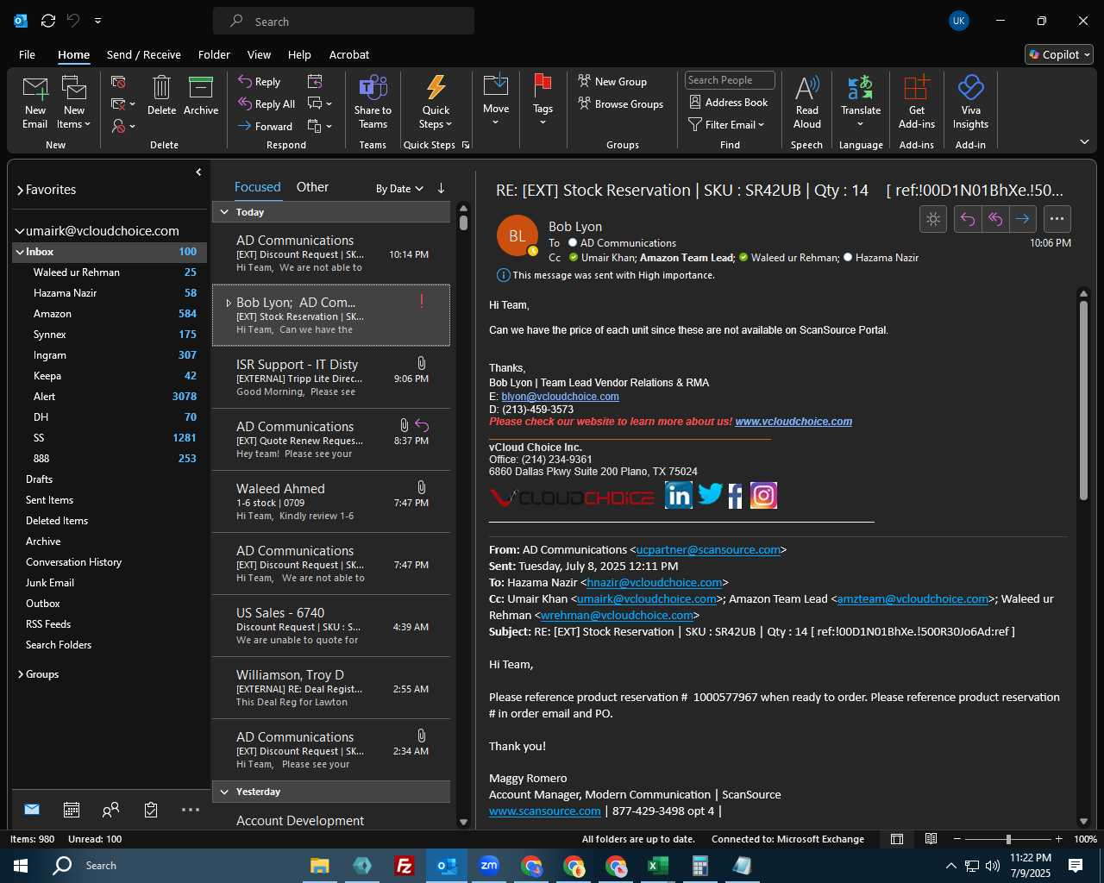The width and height of the screenshot is (1104, 883).
Task: Switch to Reading view in status bar
Action: click(x=931, y=839)
